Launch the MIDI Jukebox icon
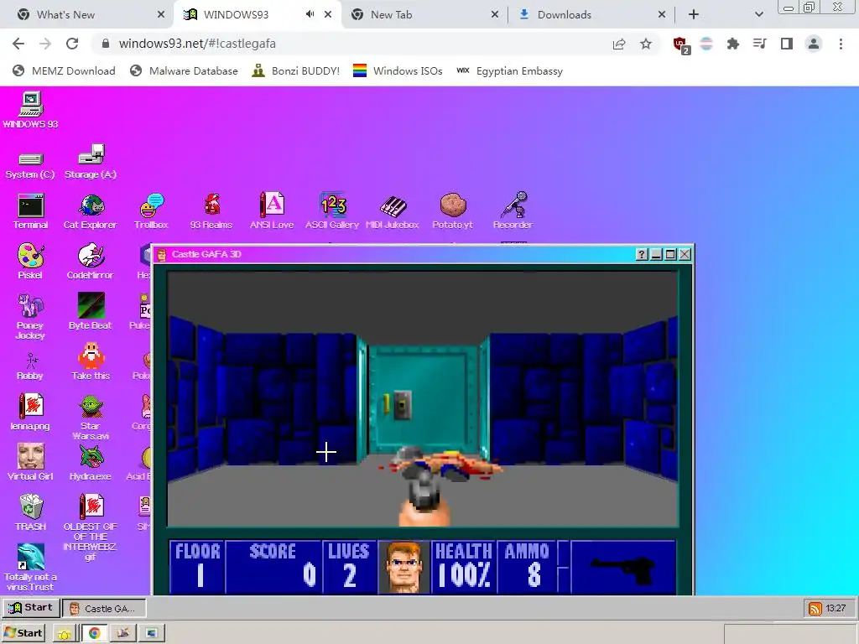This screenshot has height=644, width=859. [393, 211]
